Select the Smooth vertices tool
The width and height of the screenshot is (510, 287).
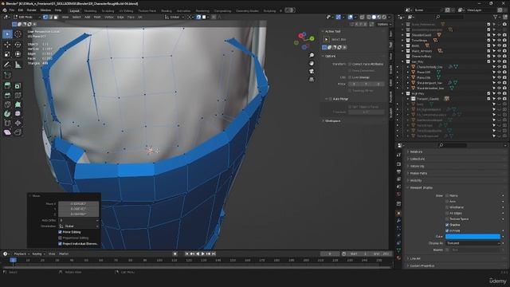(x=18, y=113)
